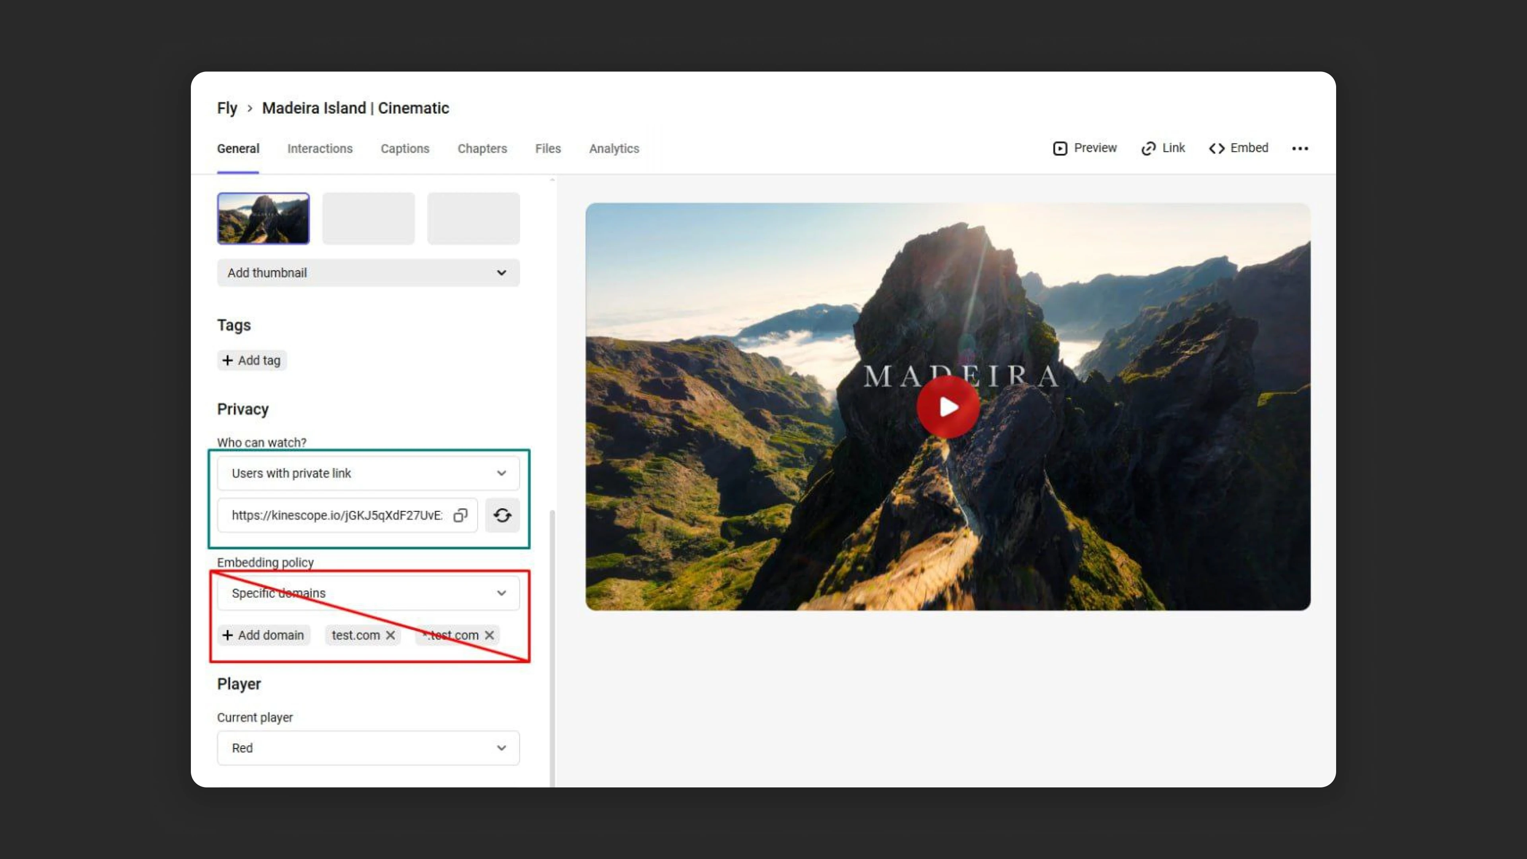
Task: Open Who can watch dropdown
Action: pos(368,473)
